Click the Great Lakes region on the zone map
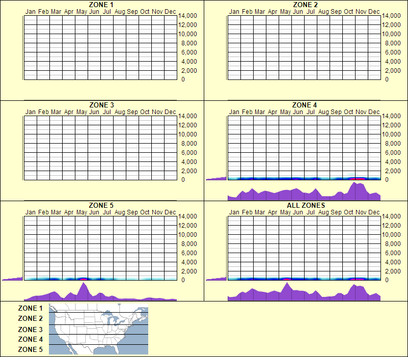Image resolution: width=408 pixels, height=357 pixels. 115,318
